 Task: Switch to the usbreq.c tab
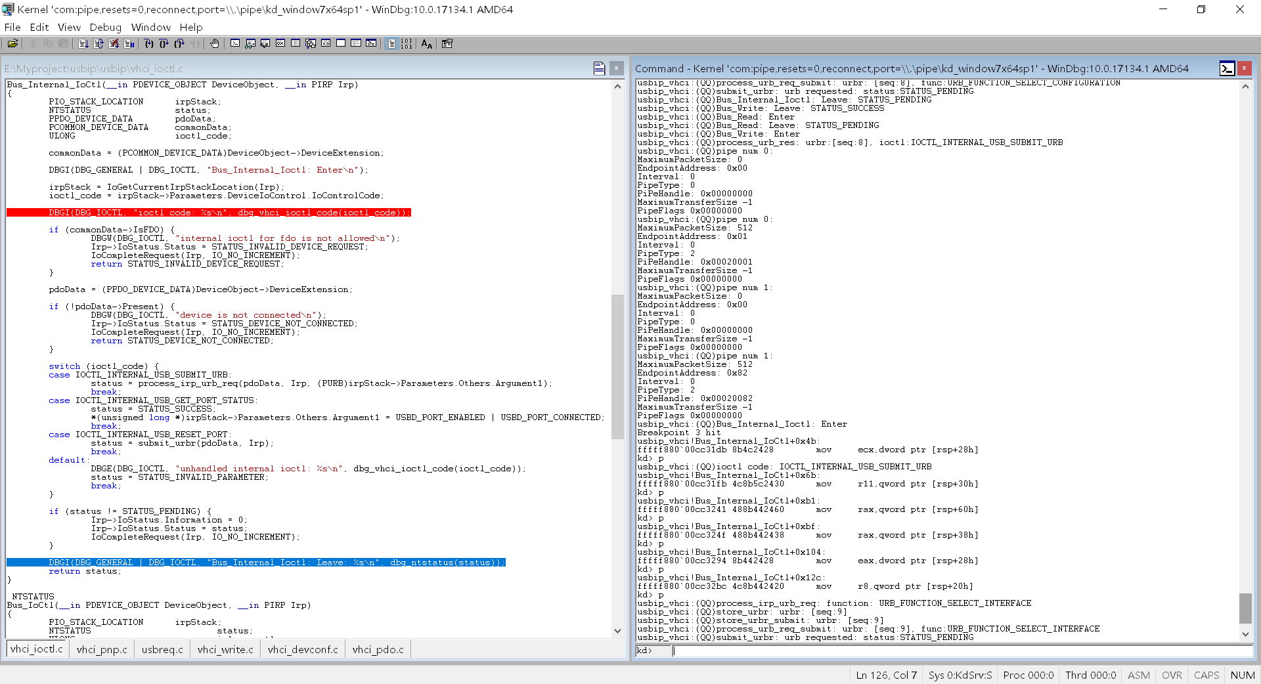(x=162, y=649)
